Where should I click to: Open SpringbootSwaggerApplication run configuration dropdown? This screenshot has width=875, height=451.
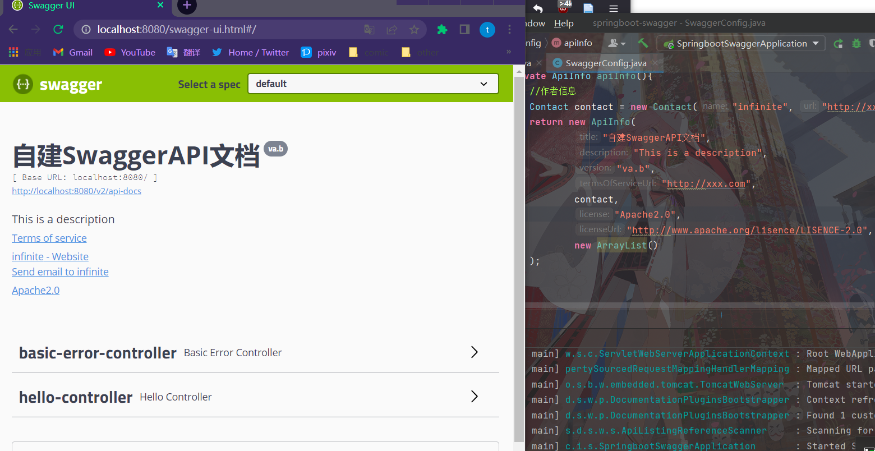[741, 43]
